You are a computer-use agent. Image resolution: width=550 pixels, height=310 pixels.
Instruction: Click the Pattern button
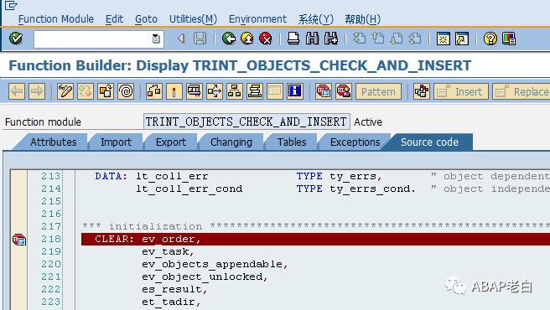point(378,91)
